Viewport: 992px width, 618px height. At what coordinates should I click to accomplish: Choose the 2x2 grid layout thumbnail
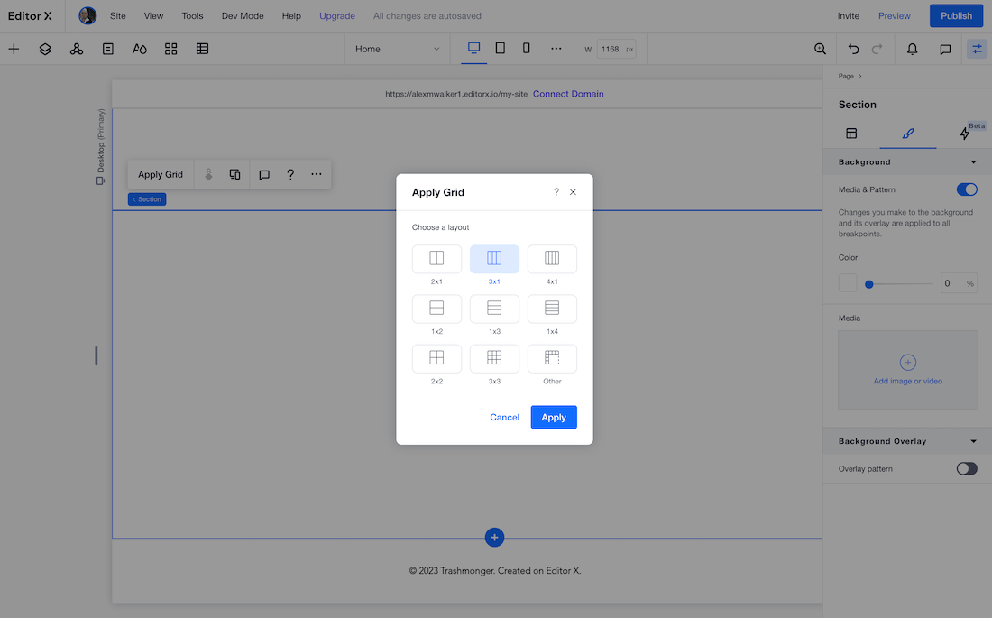(436, 358)
